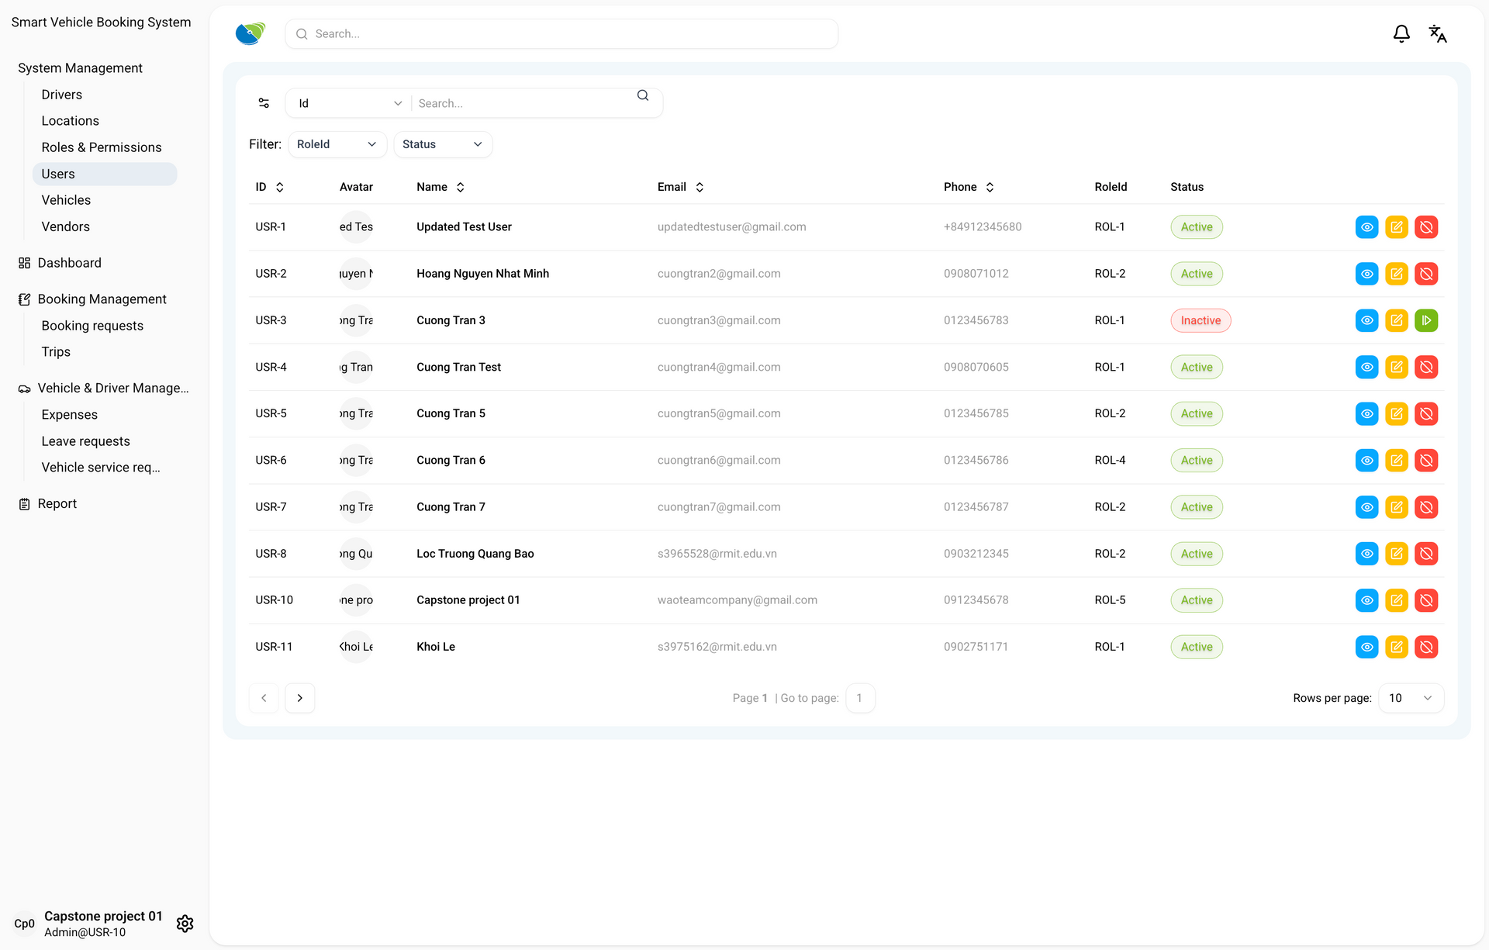Image resolution: width=1489 pixels, height=950 pixels.
Task: Expand the RoleId filter dropdown
Action: coord(337,144)
